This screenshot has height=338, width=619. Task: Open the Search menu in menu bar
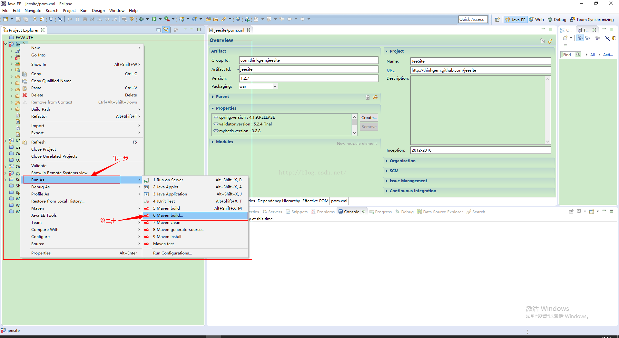(x=52, y=11)
